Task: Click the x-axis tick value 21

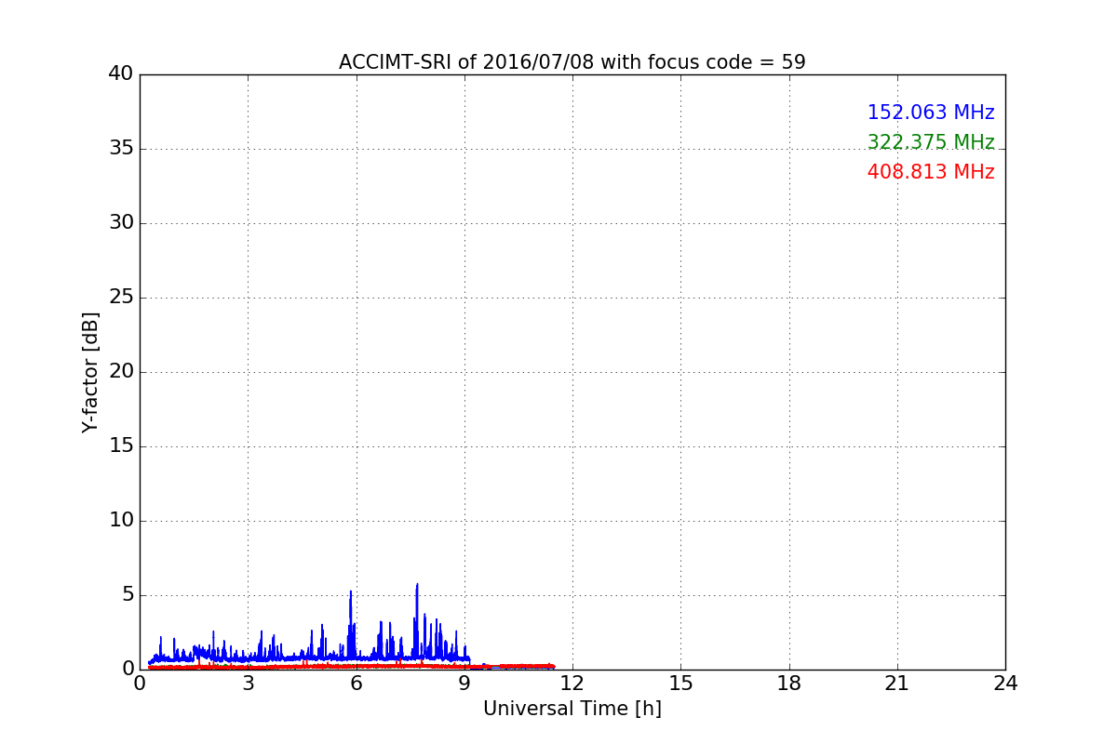Action: pyautogui.click(x=897, y=684)
